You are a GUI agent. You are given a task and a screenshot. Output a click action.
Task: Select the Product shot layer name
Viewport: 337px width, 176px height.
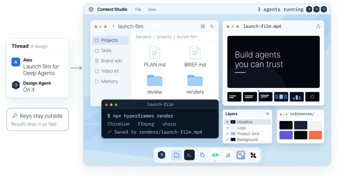click(248, 133)
